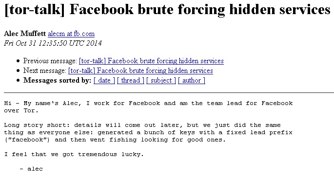Click the 'Next message:' label text
The width and height of the screenshot is (334, 176).
pos(45,70)
